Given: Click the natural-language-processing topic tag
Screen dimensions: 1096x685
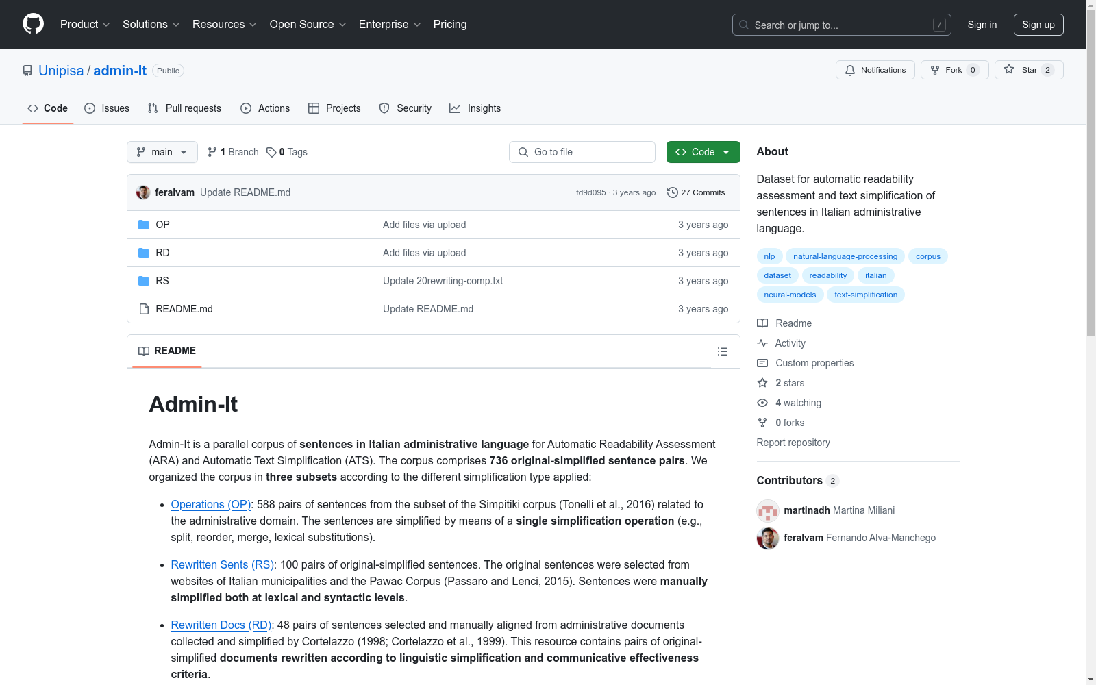Looking at the screenshot, I should click(845, 256).
